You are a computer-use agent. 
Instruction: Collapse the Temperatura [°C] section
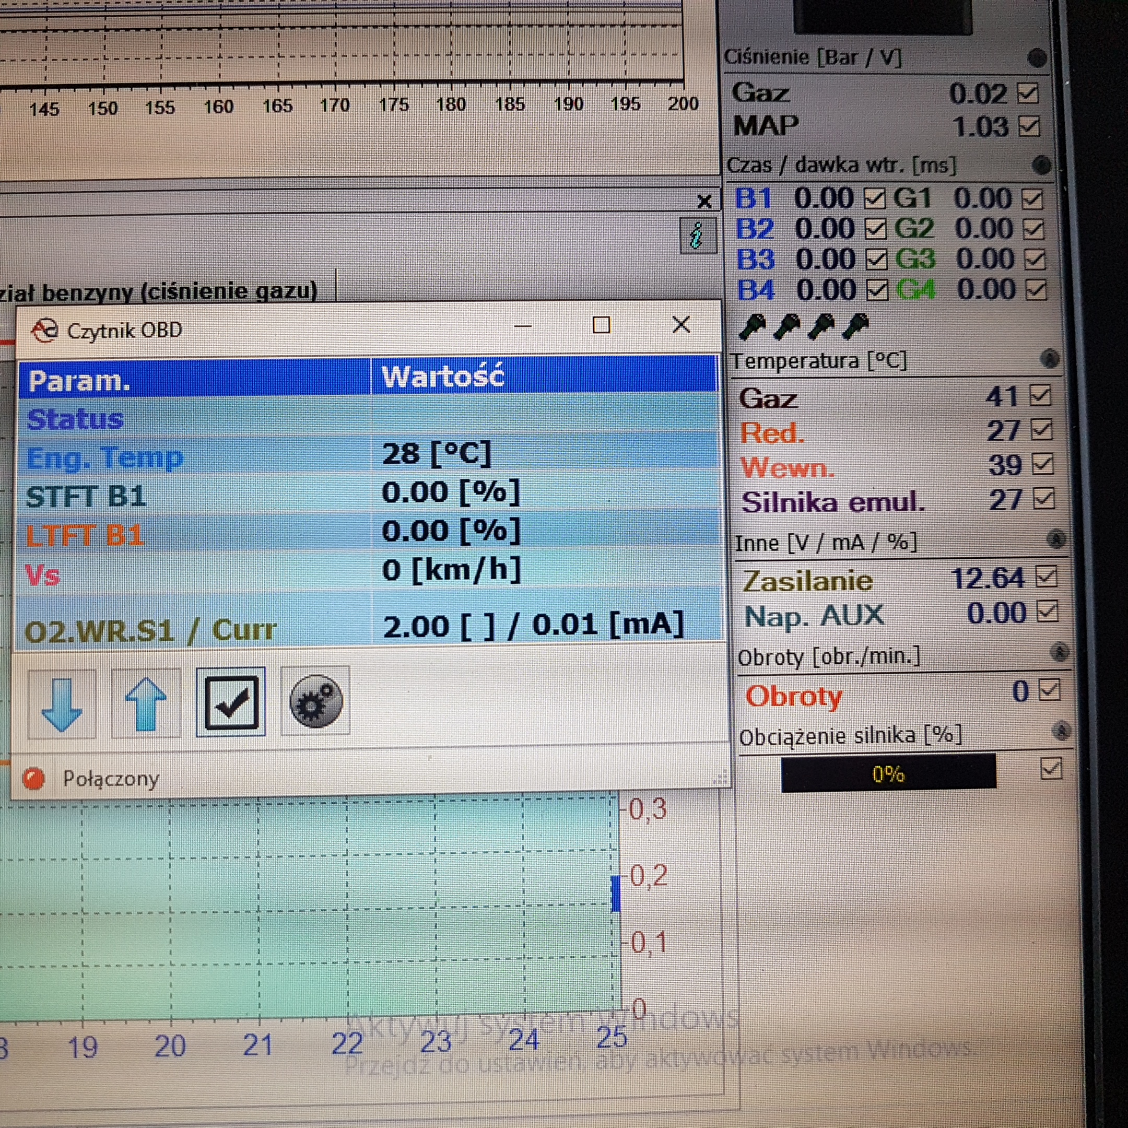pos(1050,358)
